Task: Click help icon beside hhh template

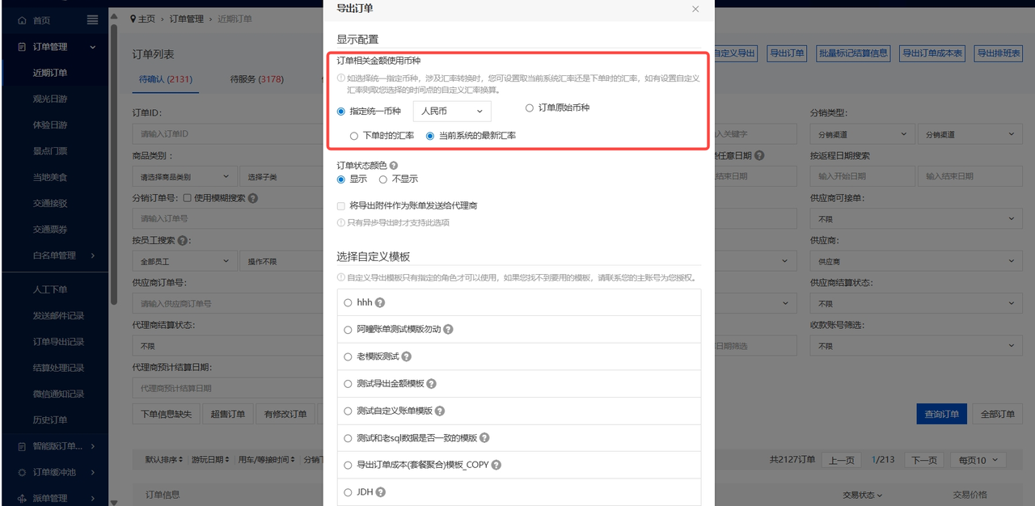Action: pos(380,302)
